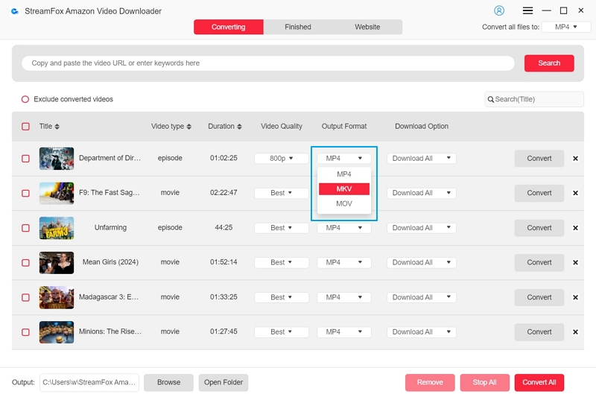Click the Department of Dir... thumbnail
Image resolution: width=596 pixels, height=397 pixels.
pyautogui.click(x=57, y=159)
